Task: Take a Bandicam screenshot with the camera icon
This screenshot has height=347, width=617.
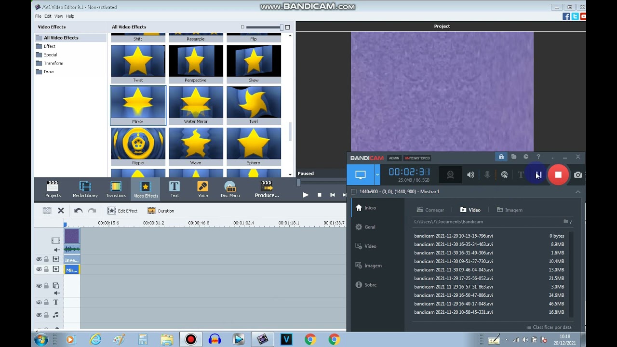Action: (x=578, y=175)
